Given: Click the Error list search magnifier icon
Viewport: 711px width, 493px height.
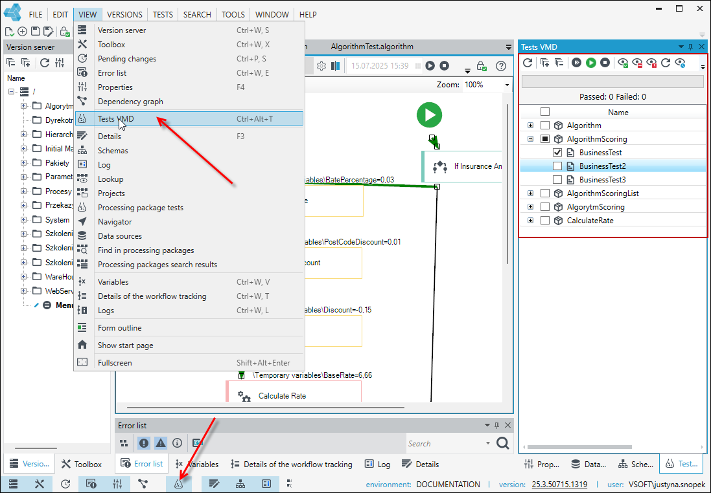Looking at the screenshot, I should pos(502,443).
